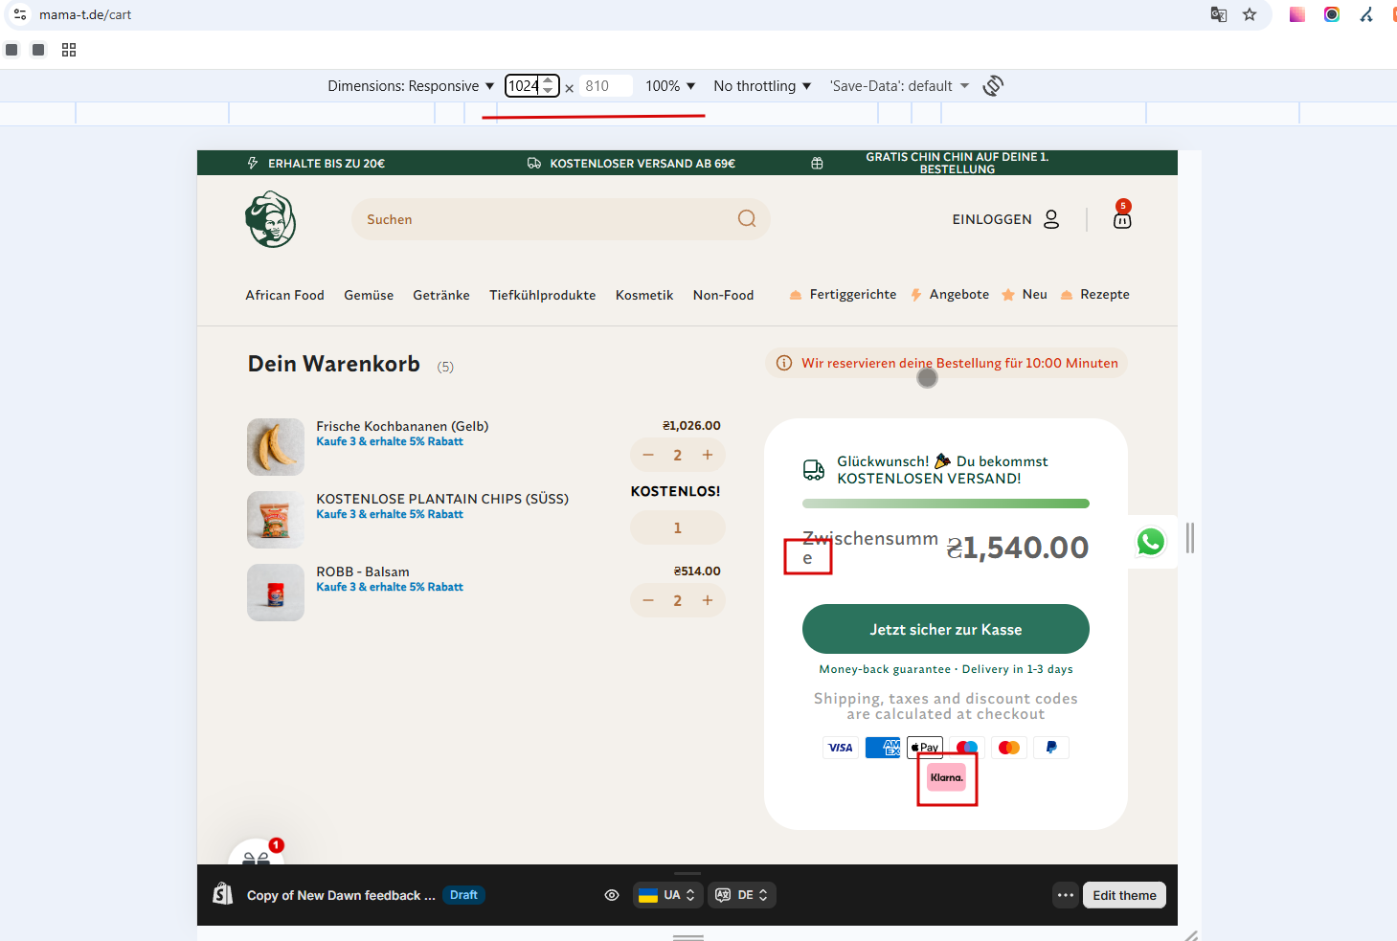Click the Suchen search field
Screen dimensions: 1397x941
(561, 219)
